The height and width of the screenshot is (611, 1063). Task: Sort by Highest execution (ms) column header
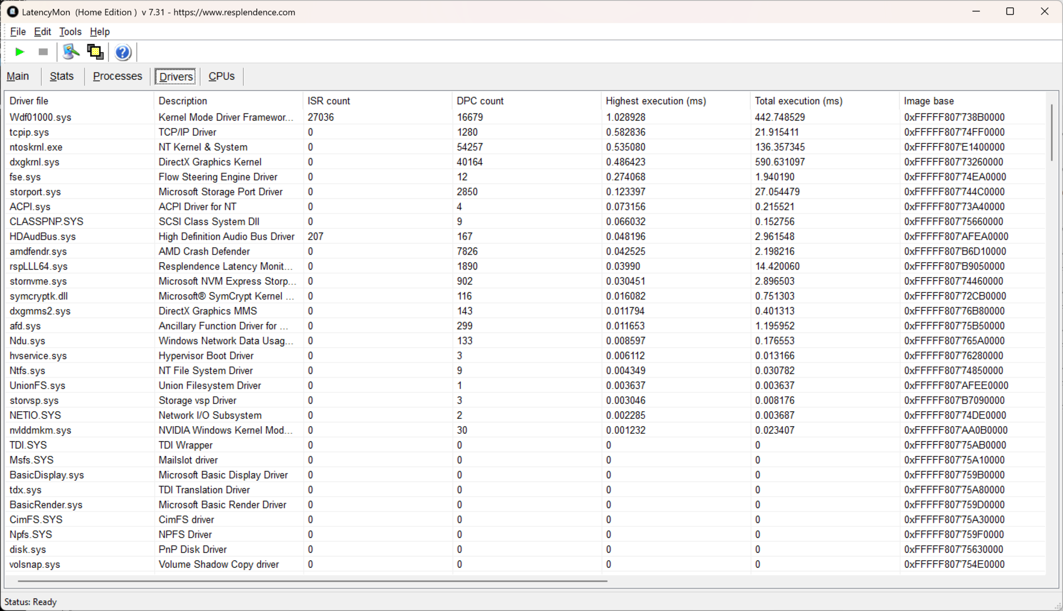[x=656, y=101]
